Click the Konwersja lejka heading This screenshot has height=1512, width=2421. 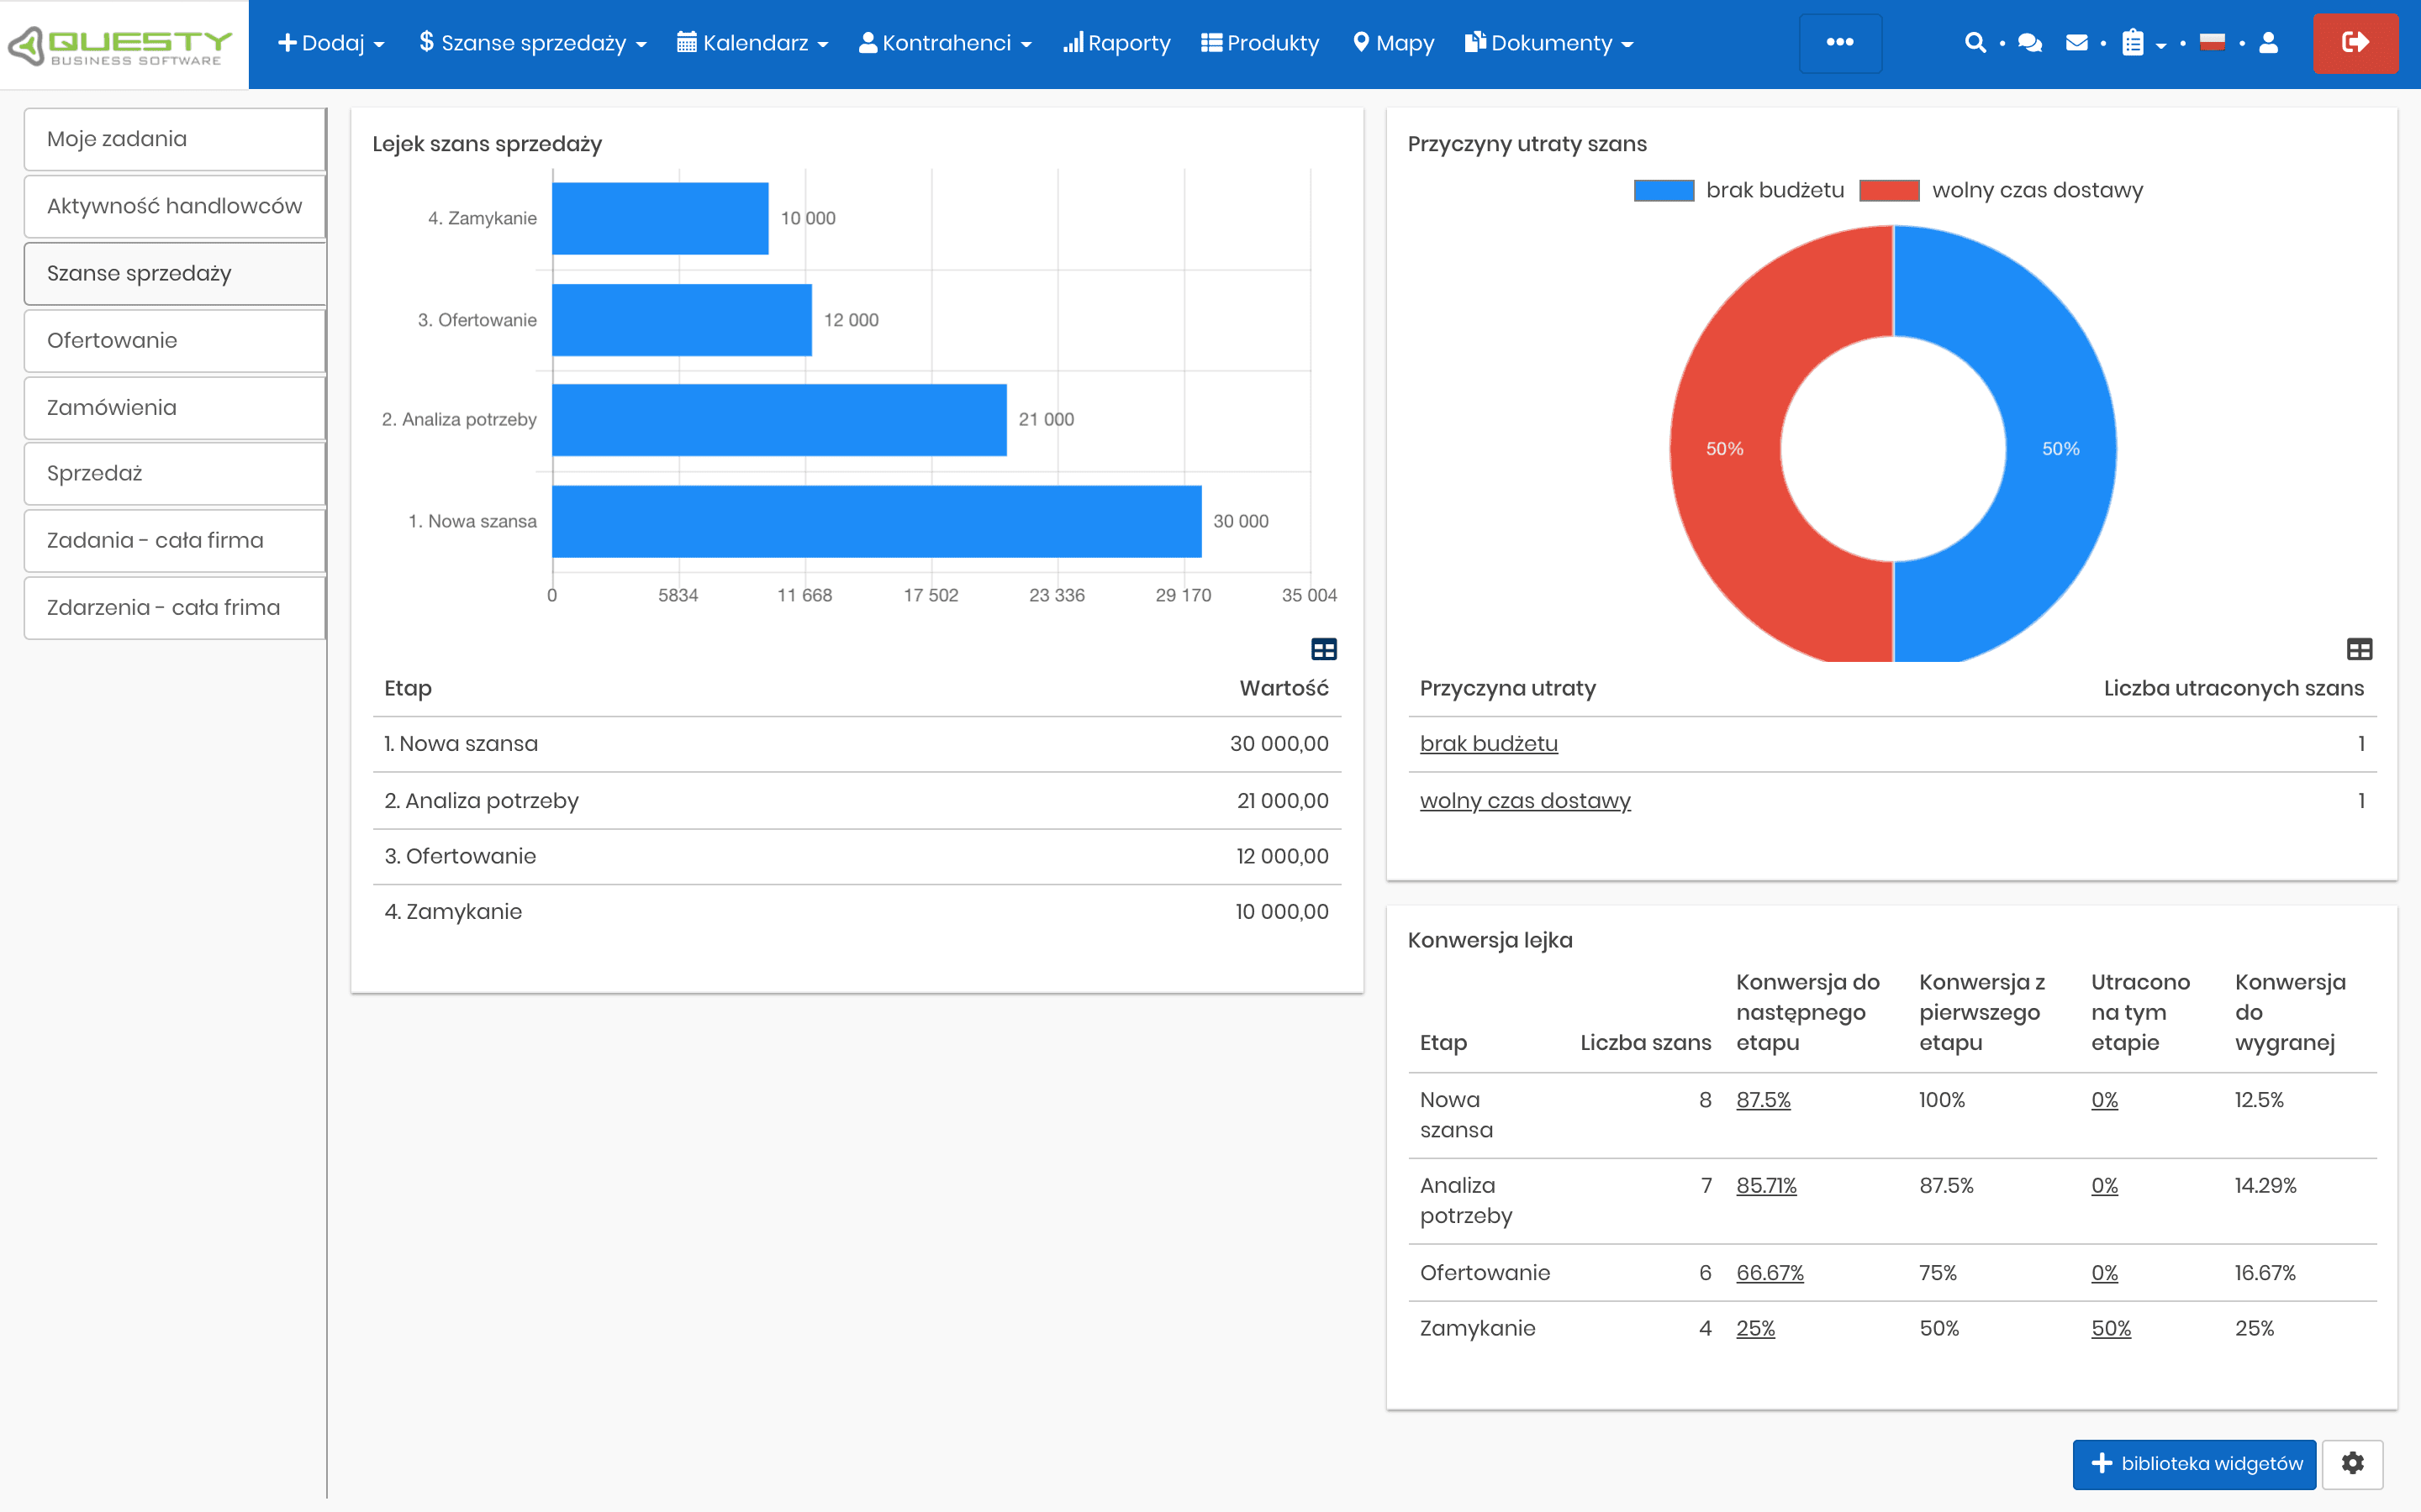click(1490, 940)
